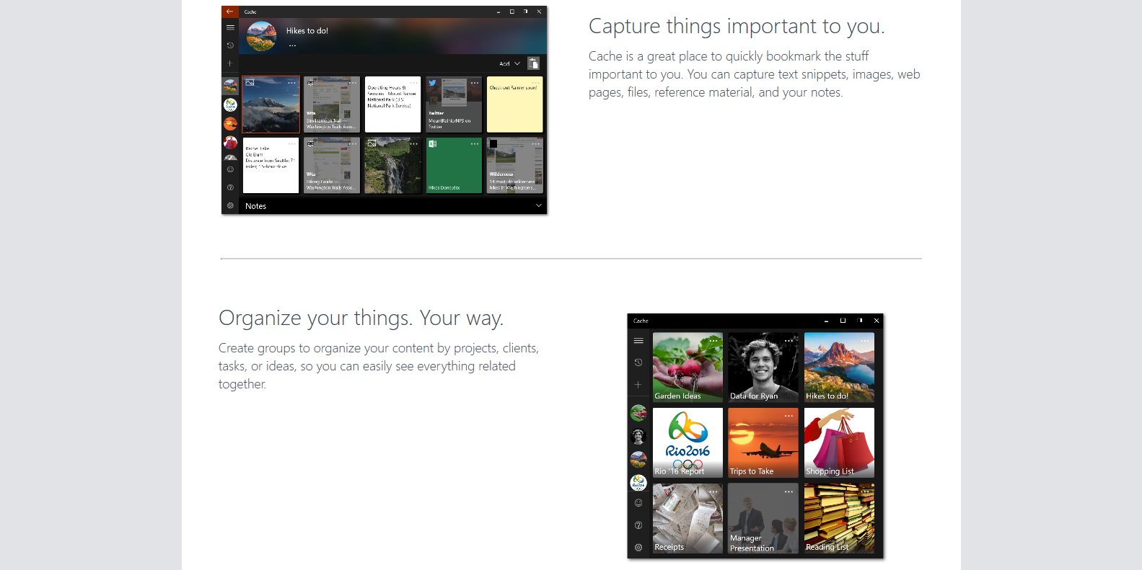Click the plus icon in the groups grid sidebar
Viewport: 1142px width, 570px height.
pyautogui.click(x=638, y=385)
